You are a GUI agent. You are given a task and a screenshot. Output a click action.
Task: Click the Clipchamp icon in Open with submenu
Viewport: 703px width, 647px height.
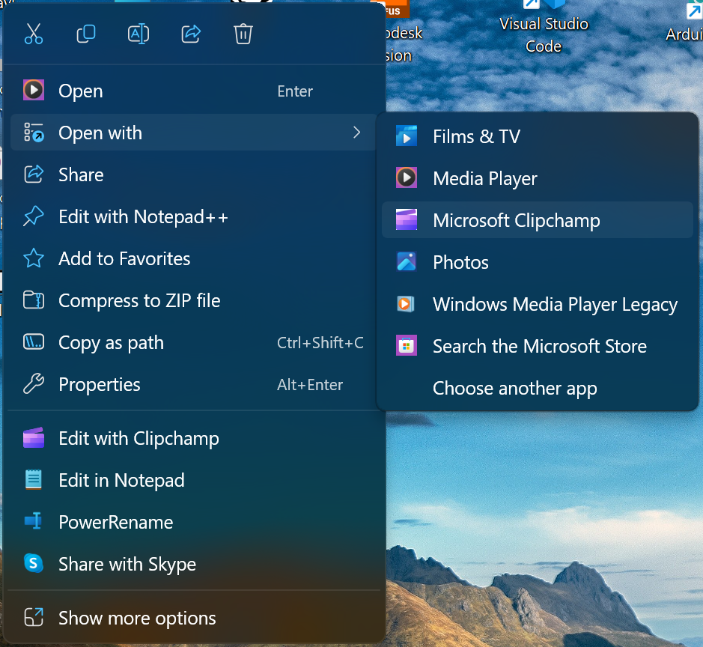coord(407,219)
